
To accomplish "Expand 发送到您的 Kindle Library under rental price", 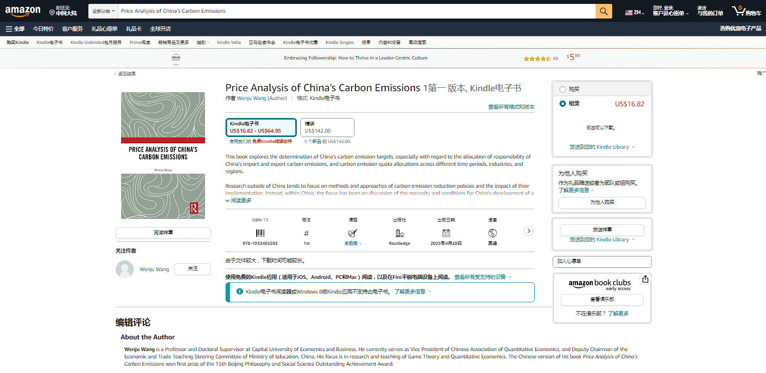I will pyautogui.click(x=602, y=147).
